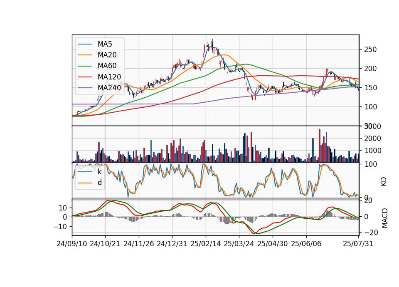Click the 150 price axis label
399x287 pixels.
point(370,88)
